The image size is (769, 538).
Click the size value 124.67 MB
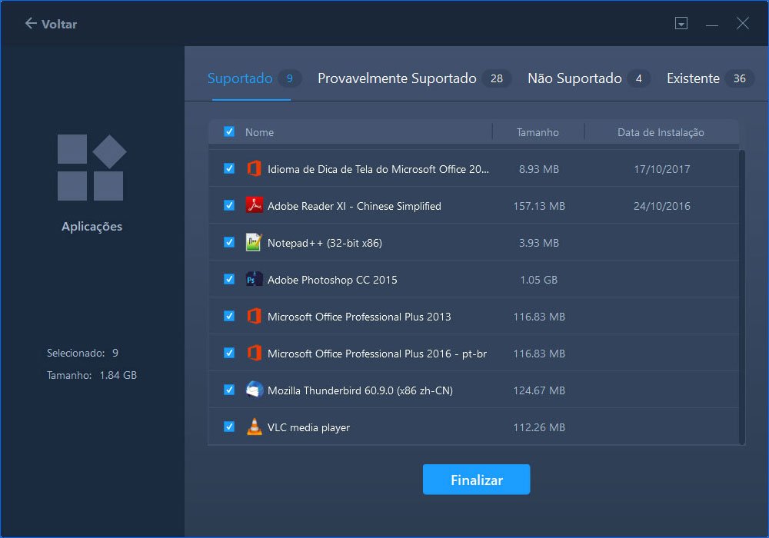[539, 390]
